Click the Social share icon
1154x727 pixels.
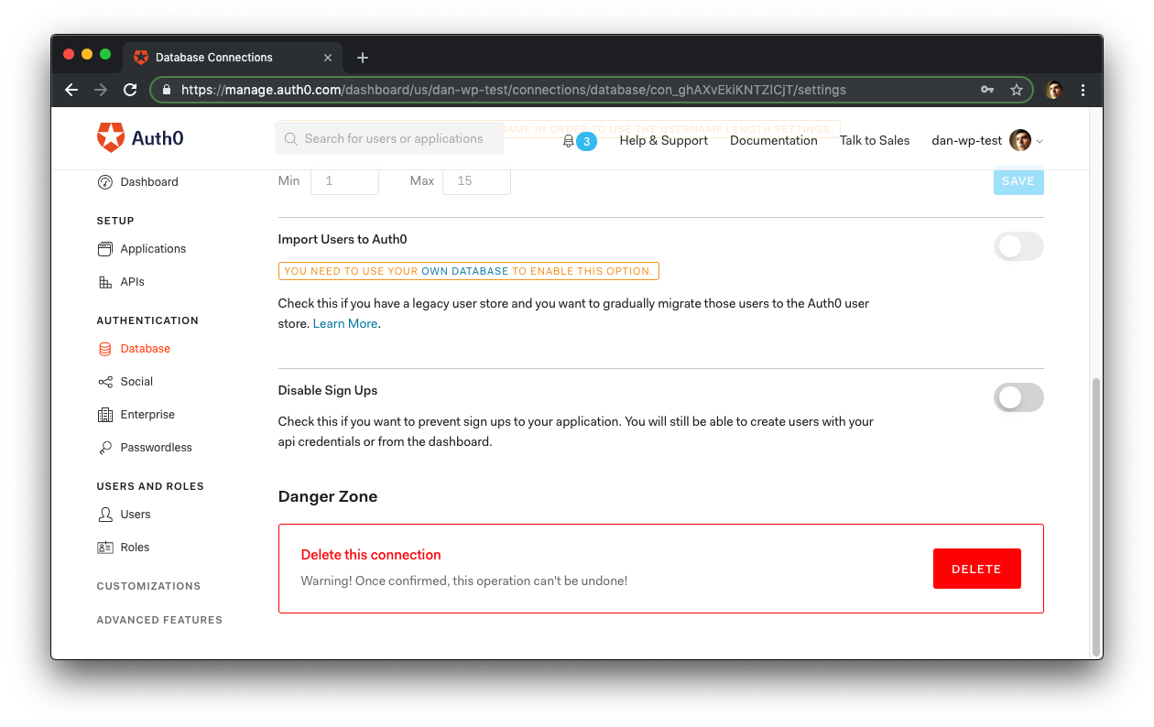click(x=104, y=382)
